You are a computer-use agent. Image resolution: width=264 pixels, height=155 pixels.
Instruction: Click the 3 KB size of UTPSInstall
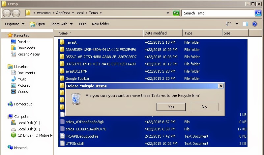tap(243, 144)
